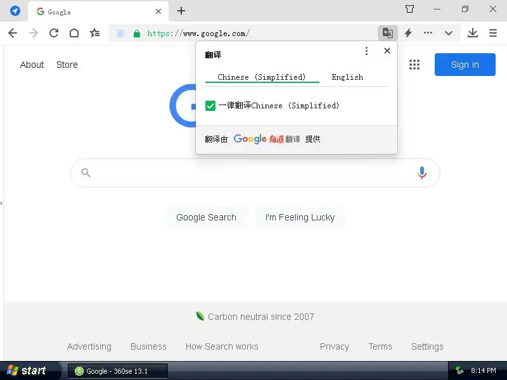This screenshot has height=380, width=507.
Task: Open the Settings footer menu
Action: [427, 346]
